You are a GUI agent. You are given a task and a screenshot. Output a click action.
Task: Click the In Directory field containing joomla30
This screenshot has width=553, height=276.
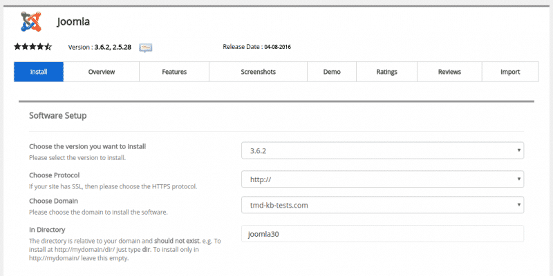pos(383,234)
